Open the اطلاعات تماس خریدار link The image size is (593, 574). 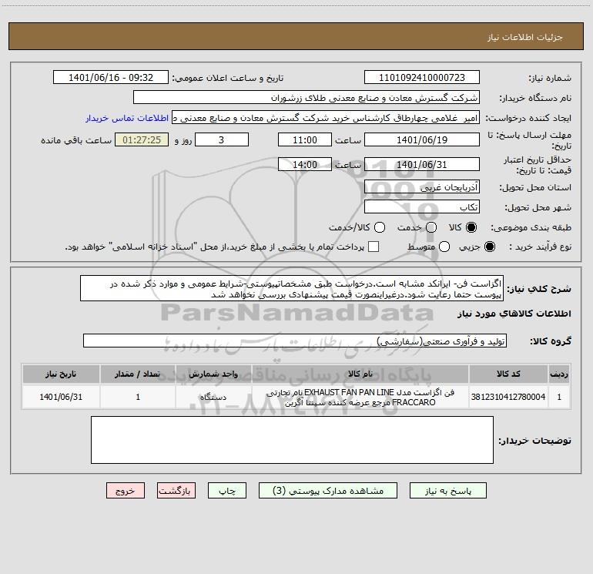click(127, 118)
